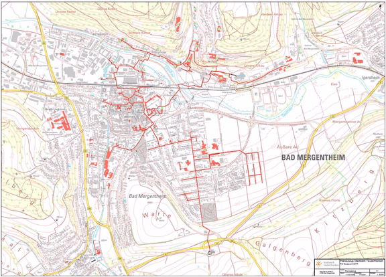
Task: Click the Planauszug Stadtwerk Tauberfranken title text
Action: 361,261
